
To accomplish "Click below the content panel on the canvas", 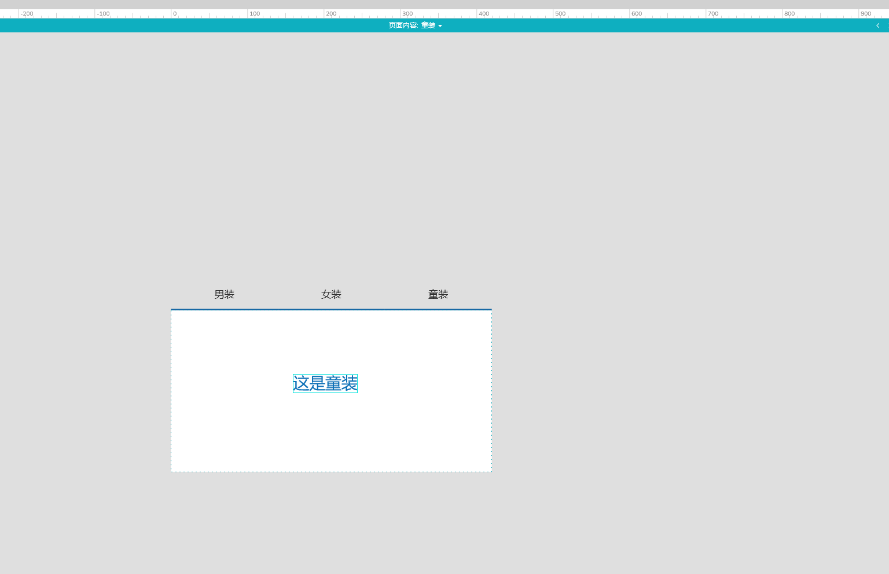I will 331,509.
